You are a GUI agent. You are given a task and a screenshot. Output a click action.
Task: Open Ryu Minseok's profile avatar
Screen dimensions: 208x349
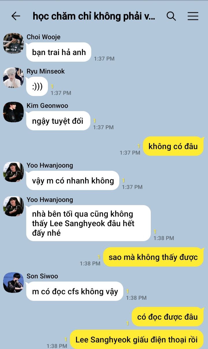(13, 78)
